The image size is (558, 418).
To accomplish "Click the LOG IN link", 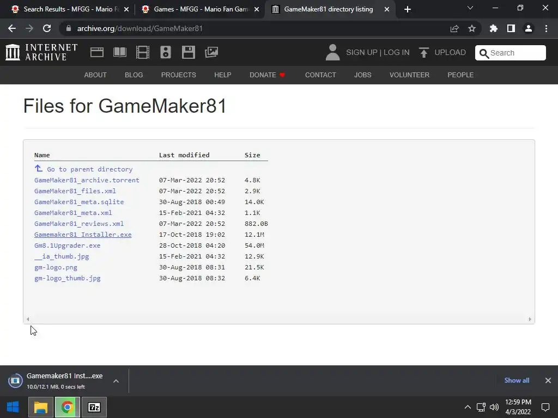I will point(397,53).
